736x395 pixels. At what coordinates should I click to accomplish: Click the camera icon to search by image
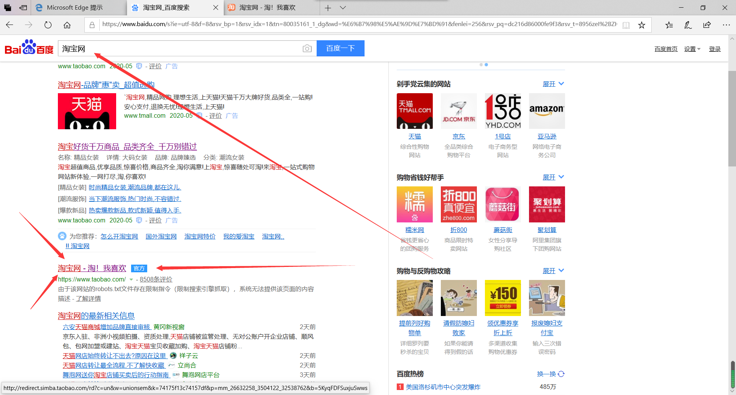pyautogui.click(x=307, y=48)
